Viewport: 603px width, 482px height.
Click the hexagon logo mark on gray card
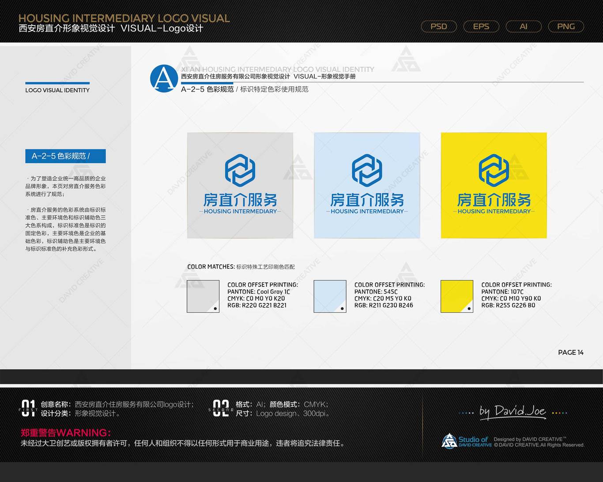click(240, 170)
